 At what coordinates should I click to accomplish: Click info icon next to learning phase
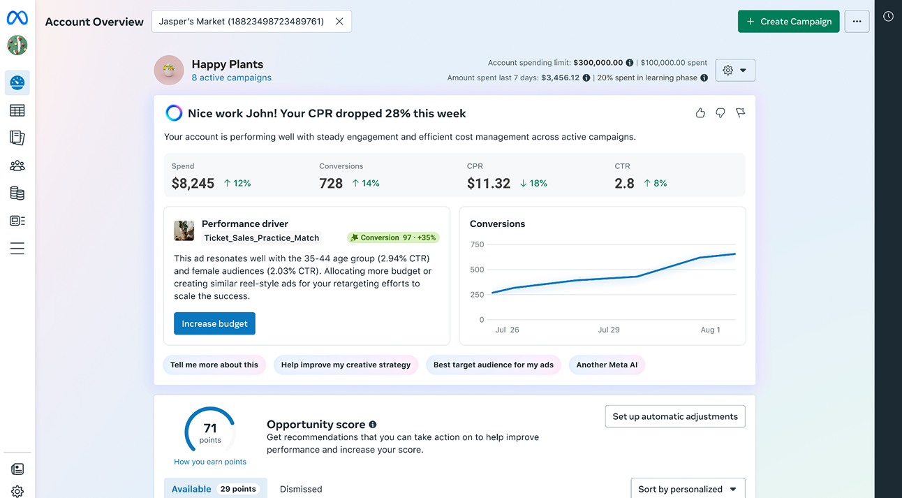[704, 78]
